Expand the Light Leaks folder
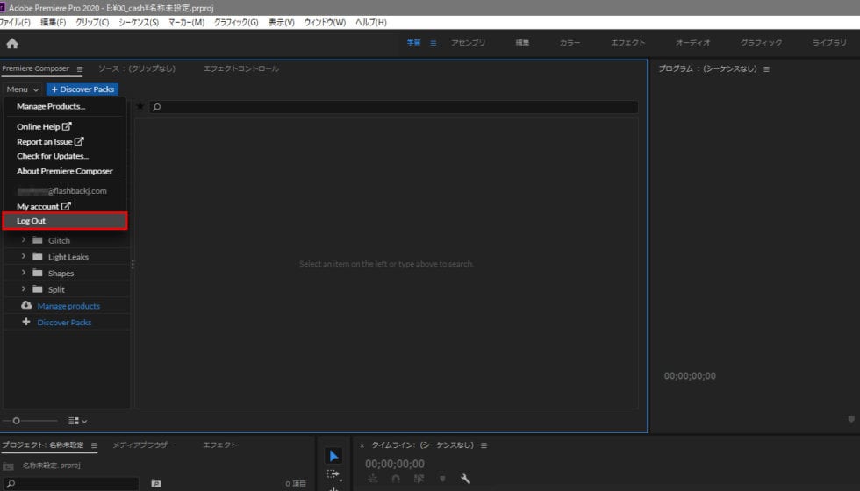Image resolution: width=860 pixels, height=491 pixels. (x=23, y=256)
